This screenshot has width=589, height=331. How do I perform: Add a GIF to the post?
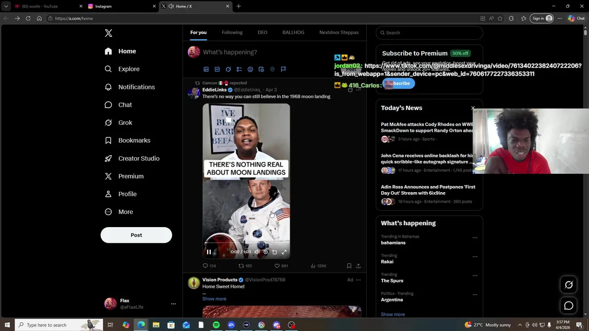[217, 69]
